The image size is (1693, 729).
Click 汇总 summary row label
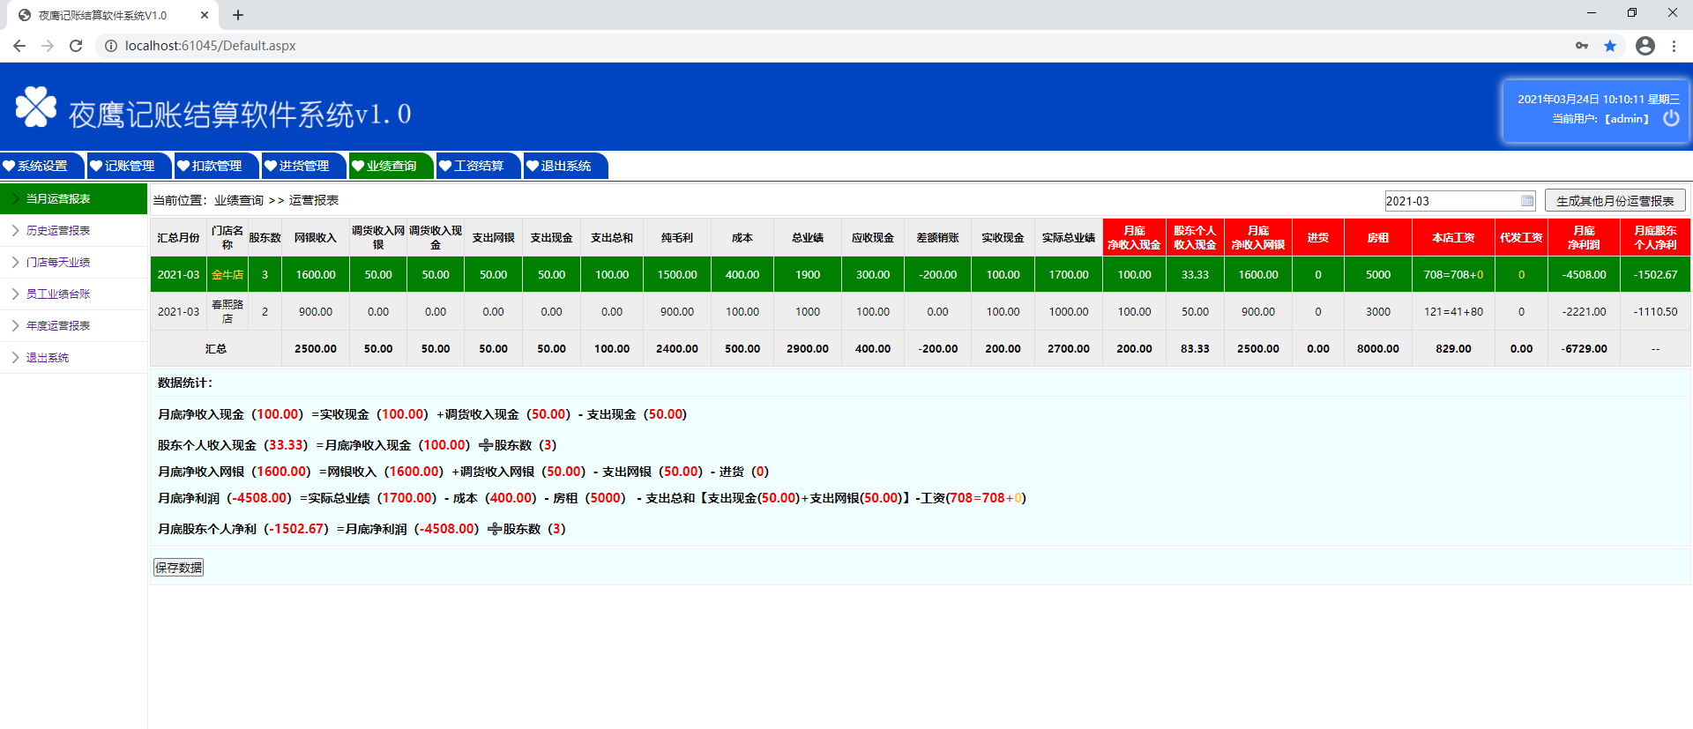[216, 349]
